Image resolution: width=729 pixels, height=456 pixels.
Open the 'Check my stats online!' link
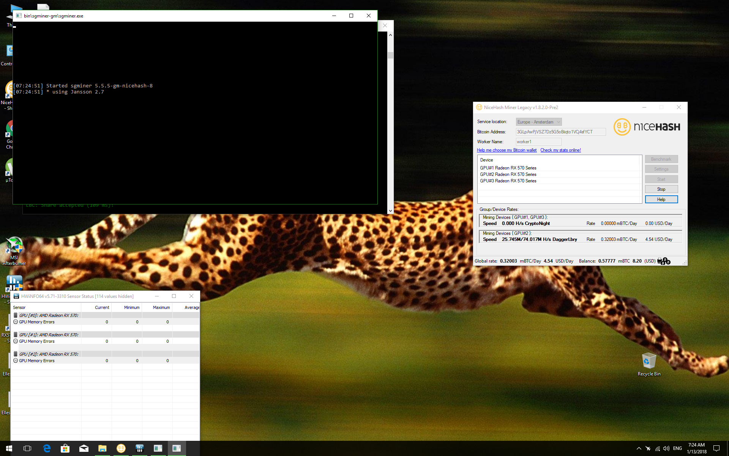[x=560, y=150]
